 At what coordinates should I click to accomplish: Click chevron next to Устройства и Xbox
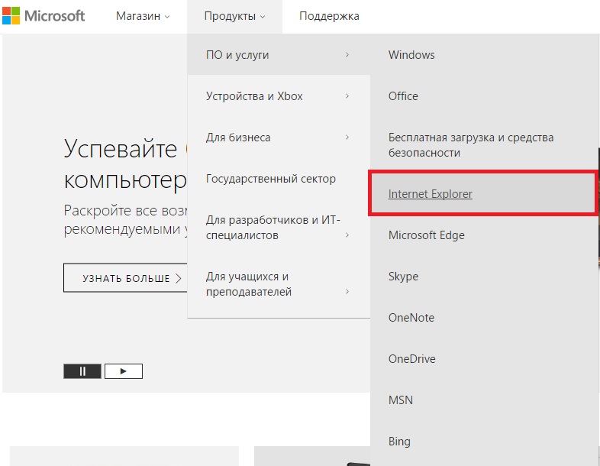click(347, 96)
